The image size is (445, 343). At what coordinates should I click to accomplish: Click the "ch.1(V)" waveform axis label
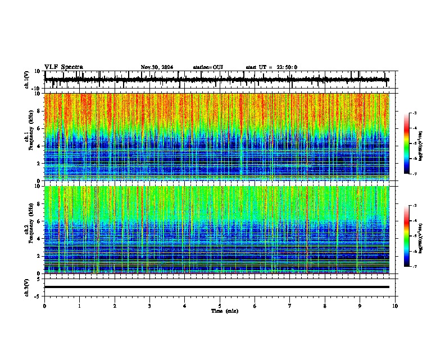(x=27, y=80)
